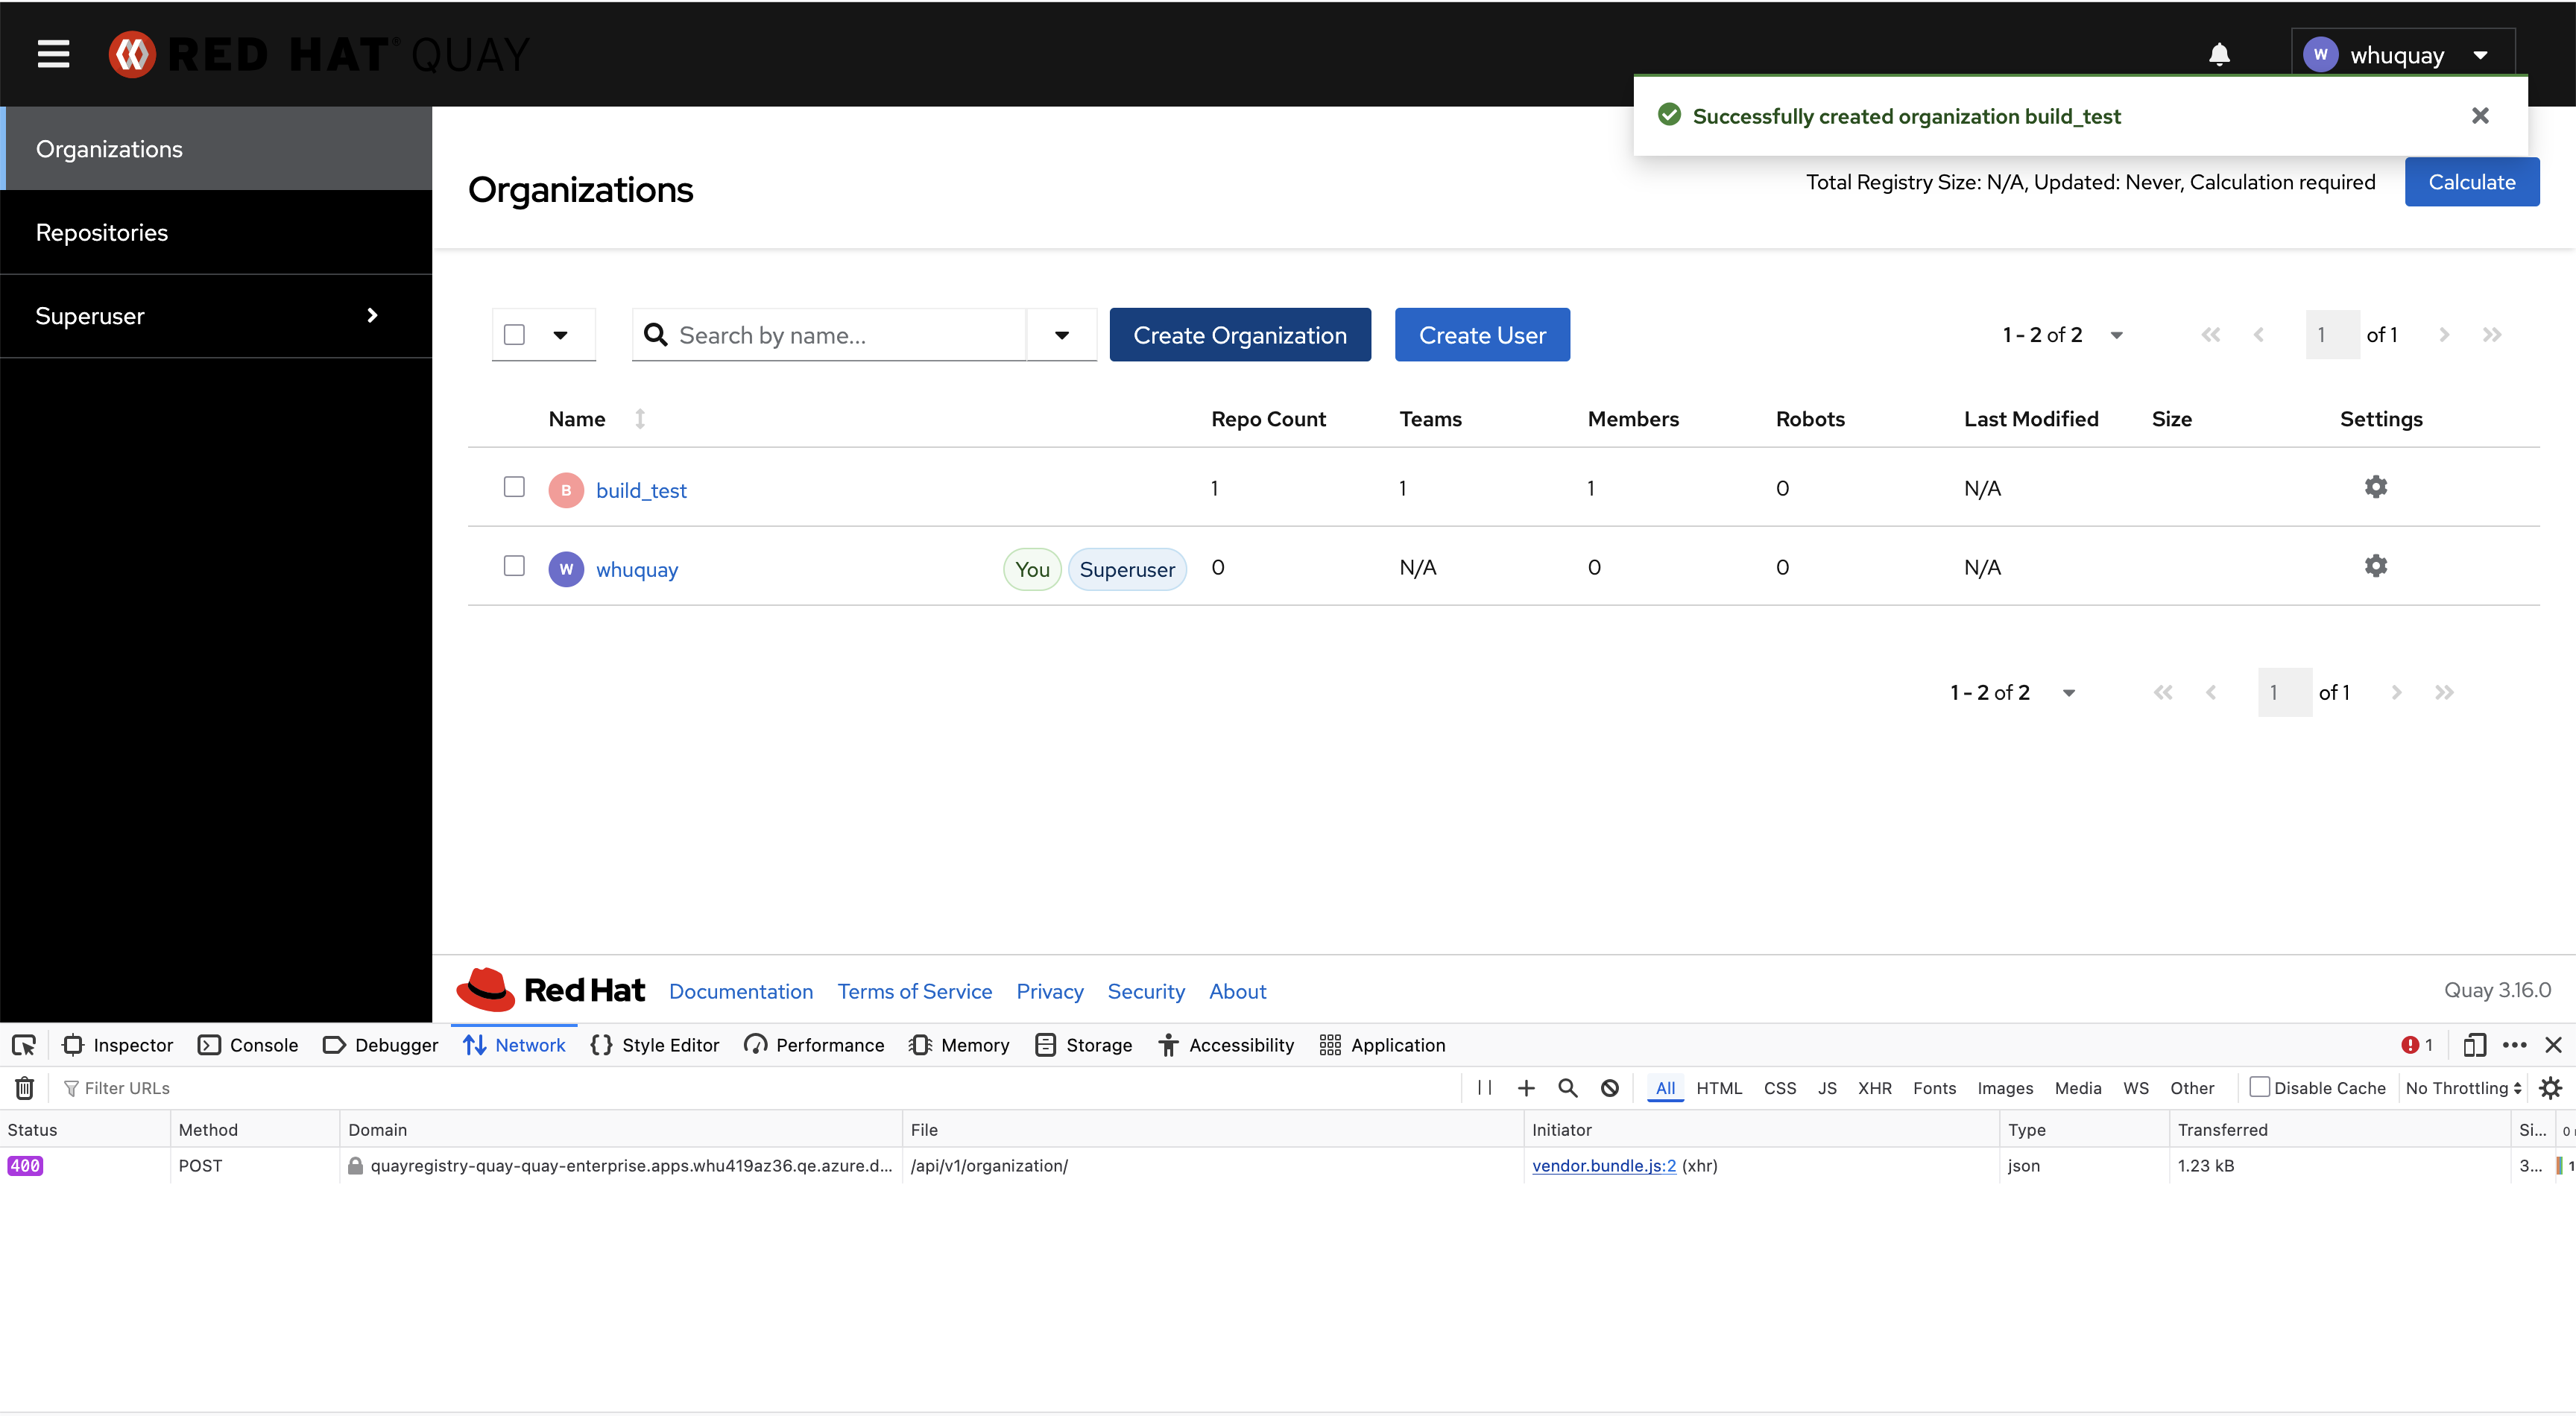Viewport: 2576px width, 1416px height.
Task: Open the No Throttling dropdown
Action: [x=2462, y=1088]
